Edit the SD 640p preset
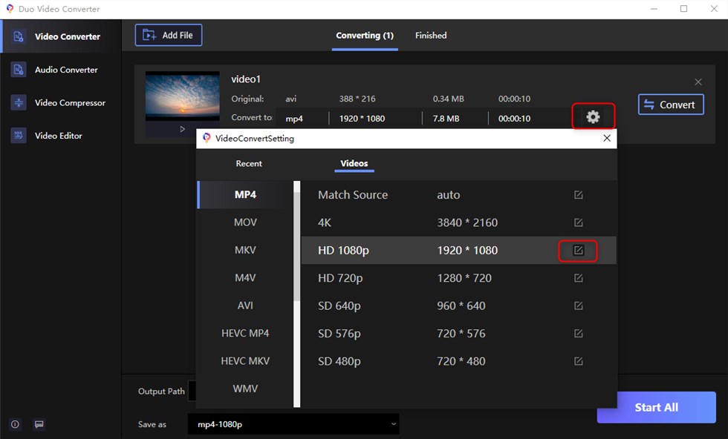This screenshot has height=439, width=728. tap(578, 306)
